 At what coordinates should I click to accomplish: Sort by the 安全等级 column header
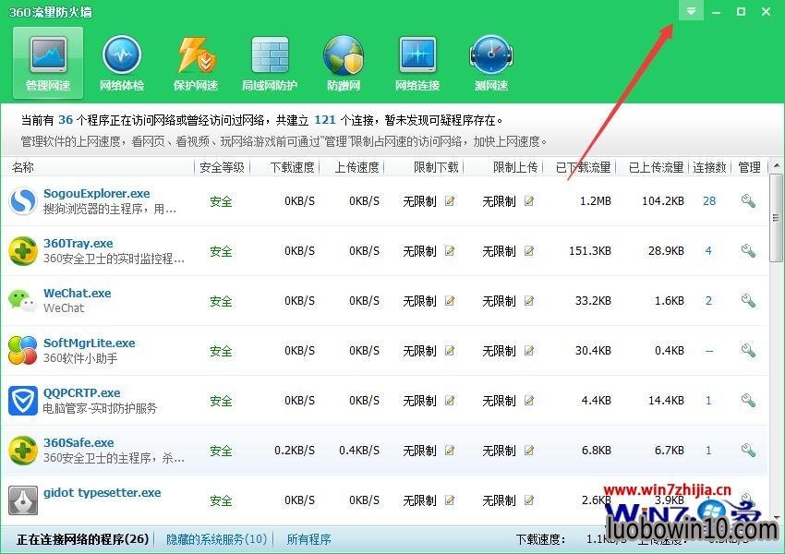[x=222, y=167]
